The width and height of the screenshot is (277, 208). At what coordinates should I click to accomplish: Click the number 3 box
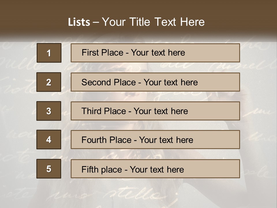49,111
